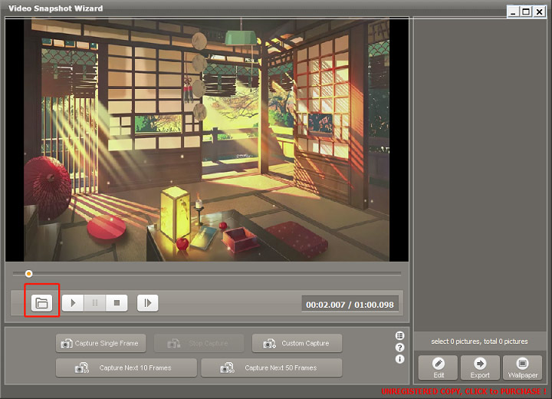Pause the video playback
The width and height of the screenshot is (552, 399).
(x=94, y=303)
